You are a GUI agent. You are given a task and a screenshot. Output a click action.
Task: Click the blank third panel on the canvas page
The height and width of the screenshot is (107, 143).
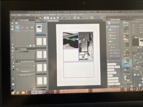pos(71,55)
